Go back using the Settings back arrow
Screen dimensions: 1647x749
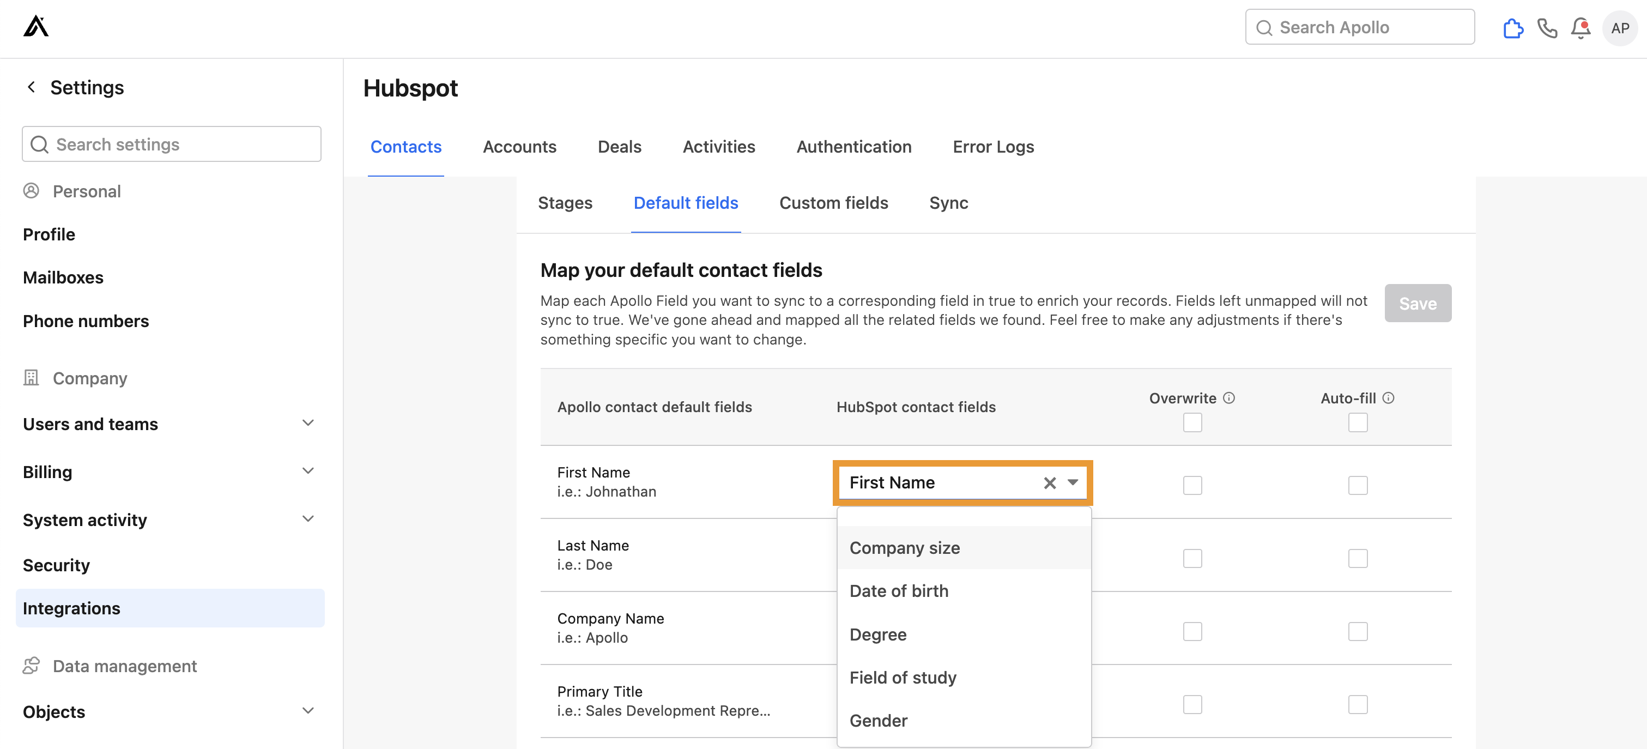click(31, 87)
